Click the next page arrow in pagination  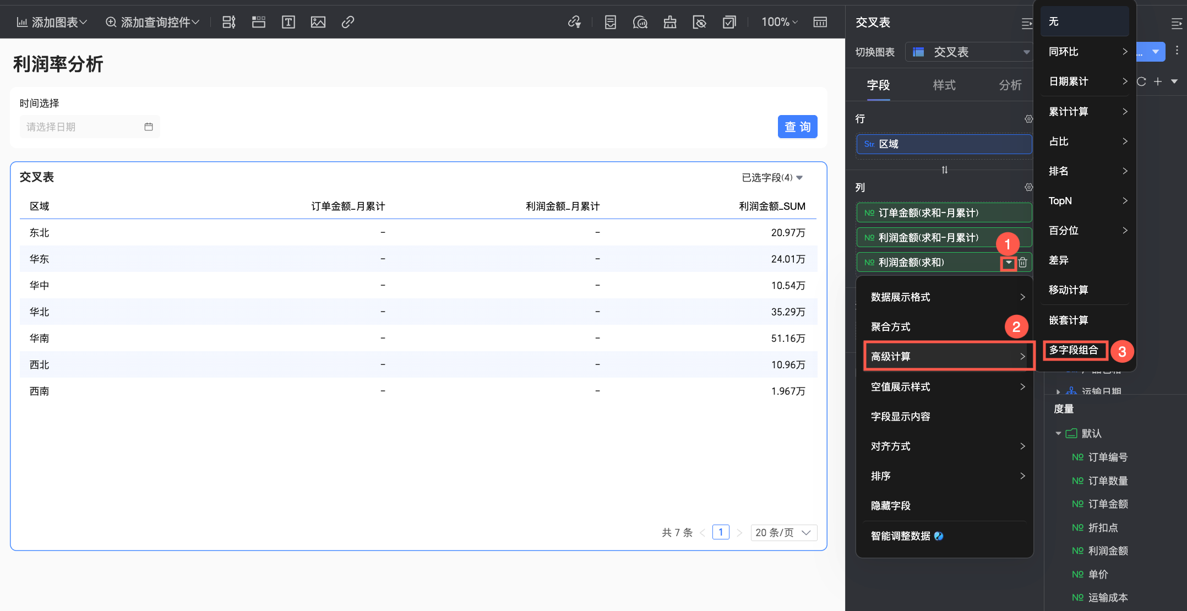click(739, 533)
